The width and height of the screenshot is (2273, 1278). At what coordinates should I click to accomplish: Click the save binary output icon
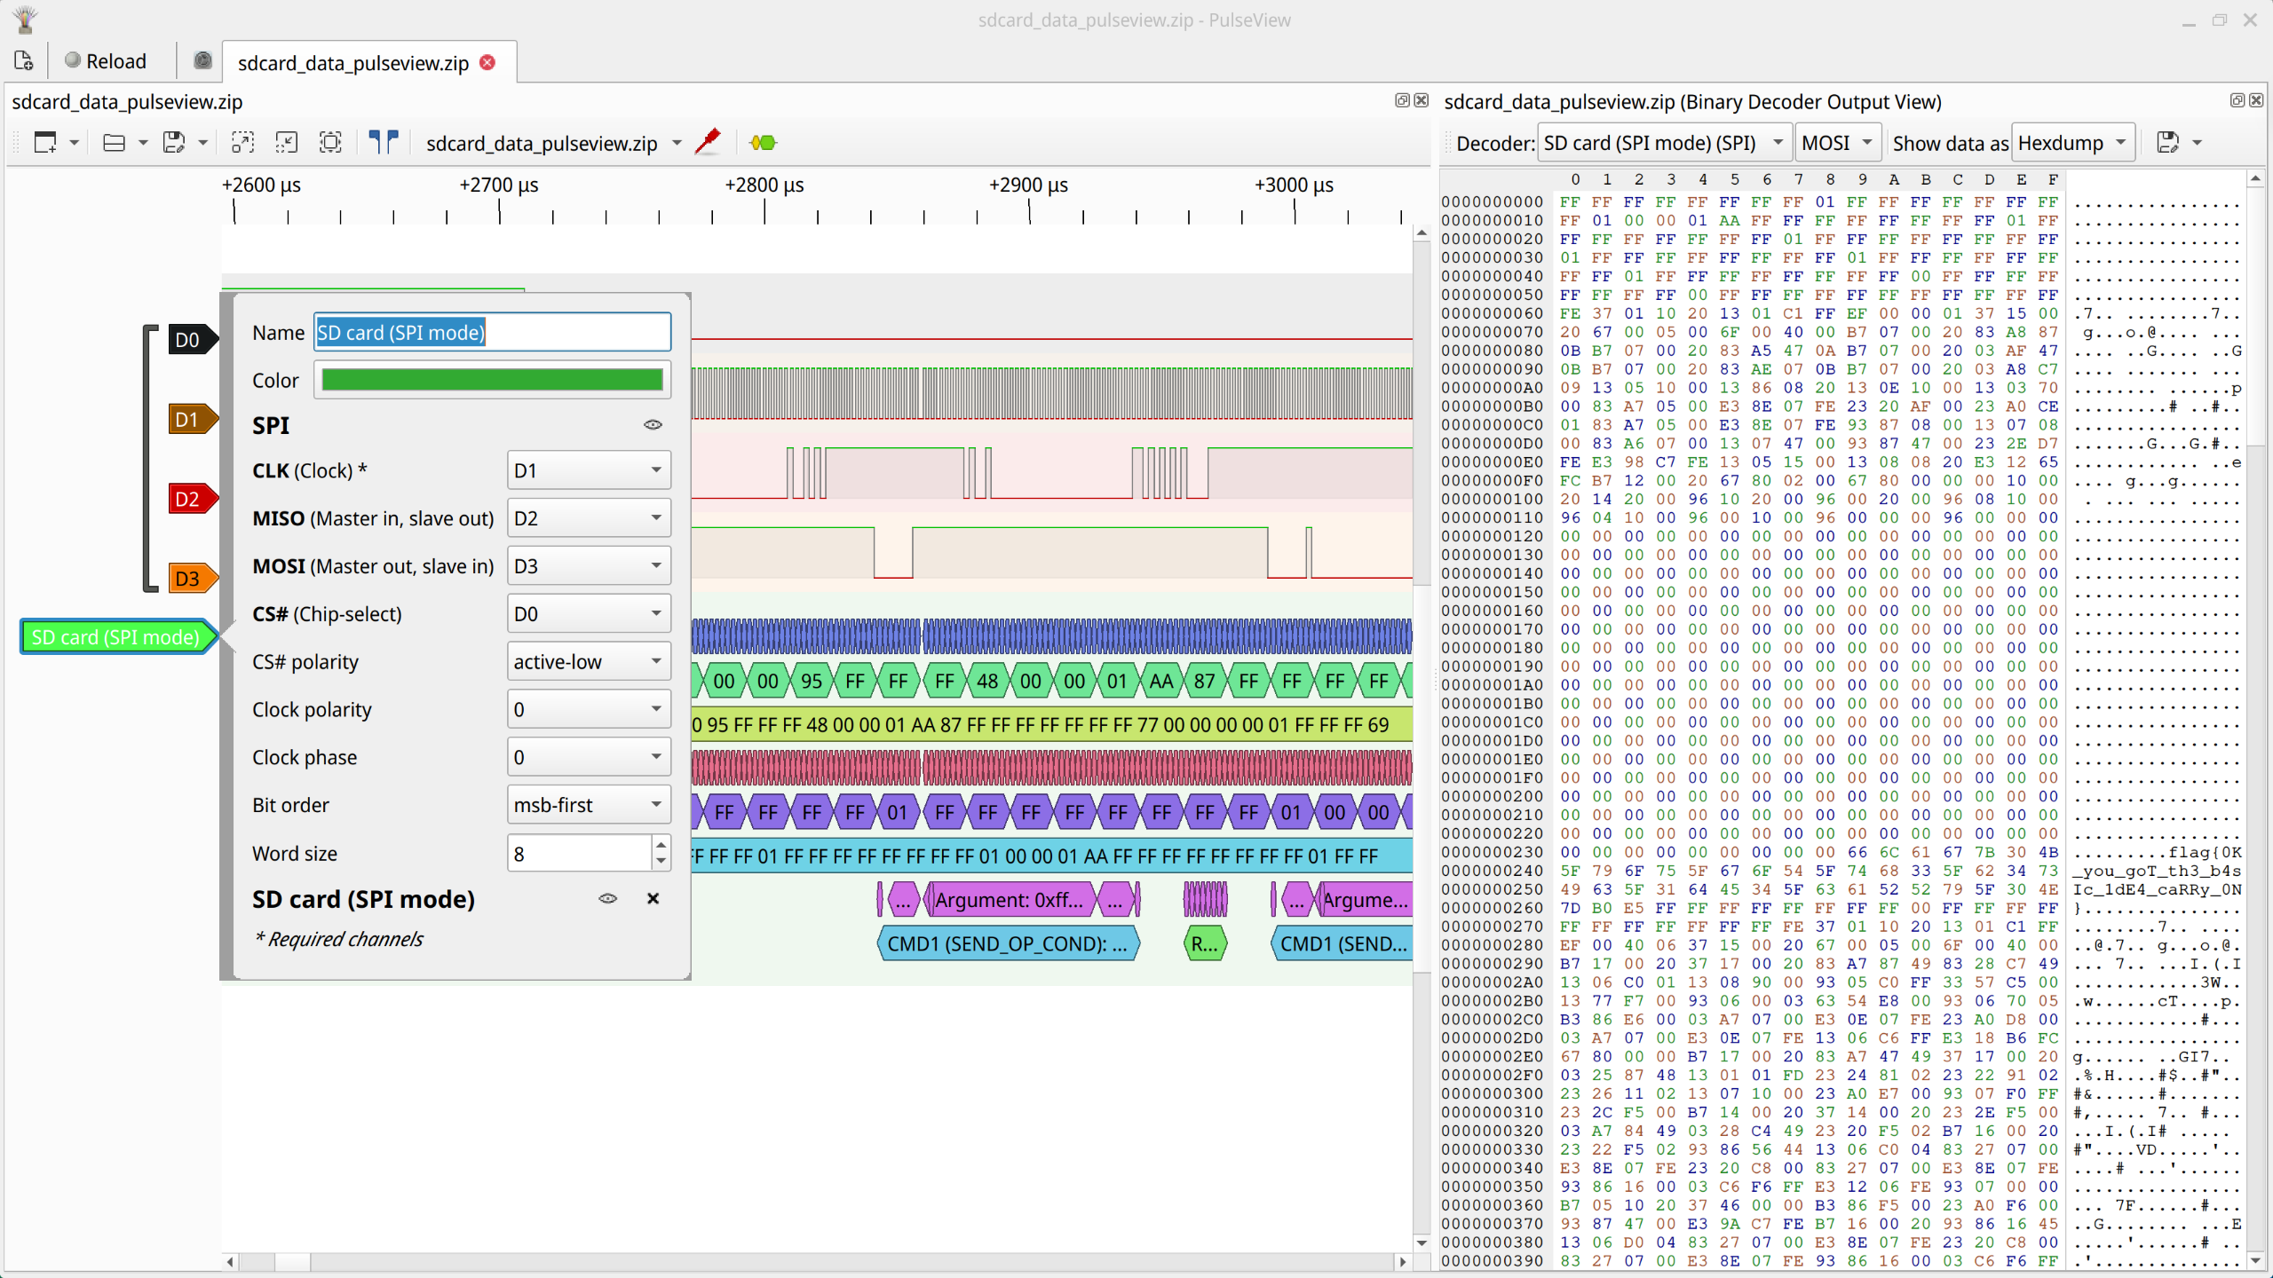(2168, 142)
